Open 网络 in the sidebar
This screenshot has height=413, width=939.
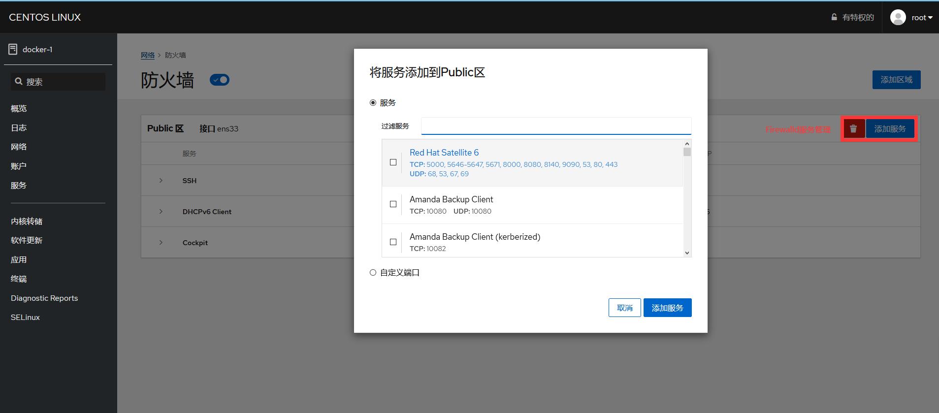[x=19, y=147]
